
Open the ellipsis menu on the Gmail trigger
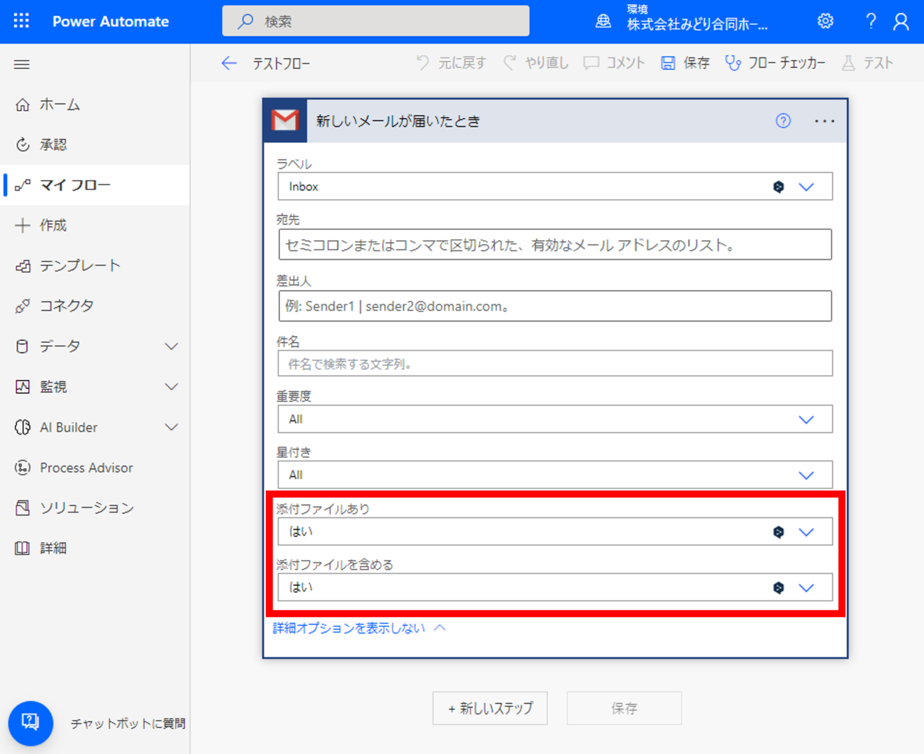824,121
